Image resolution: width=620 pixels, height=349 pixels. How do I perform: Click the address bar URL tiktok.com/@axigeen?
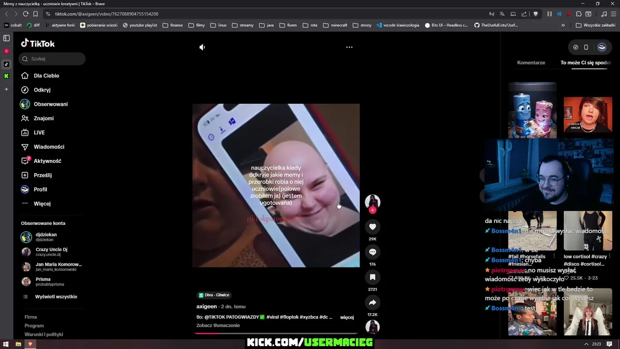click(107, 14)
